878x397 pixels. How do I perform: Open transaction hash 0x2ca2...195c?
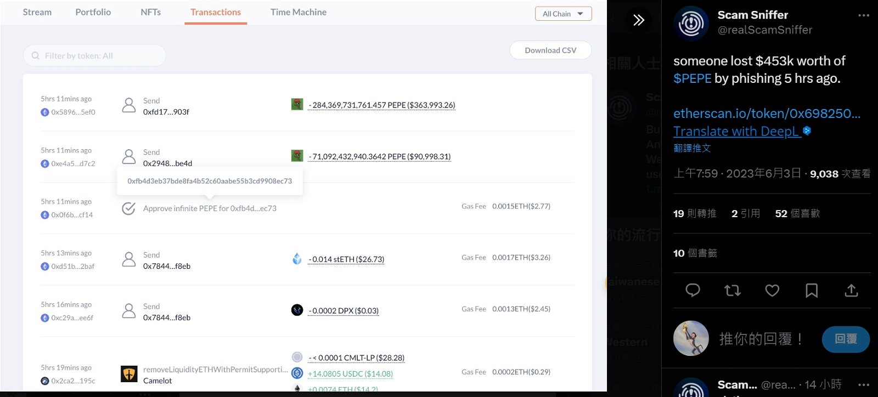pyautogui.click(x=73, y=381)
